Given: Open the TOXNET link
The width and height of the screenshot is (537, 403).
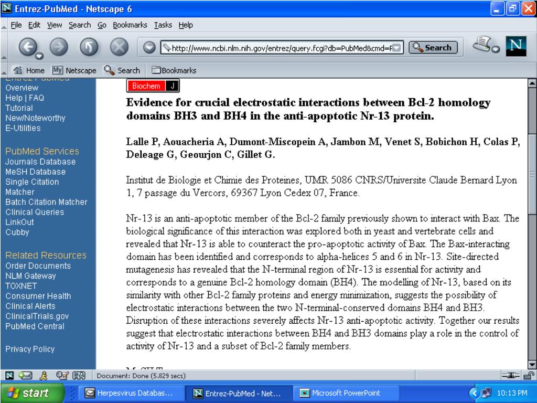Looking at the screenshot, I should pos(21,286).
